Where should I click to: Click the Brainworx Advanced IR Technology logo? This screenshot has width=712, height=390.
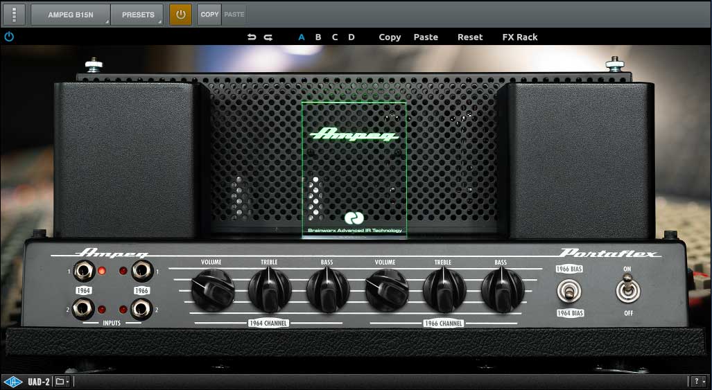tap(355, 224)
